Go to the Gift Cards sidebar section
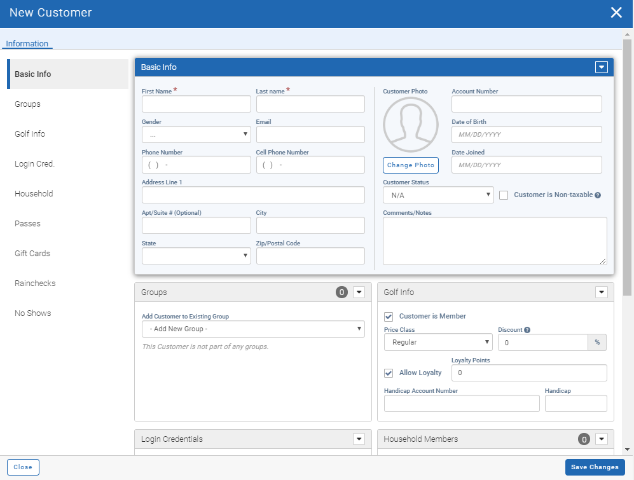 click(32, 254)
